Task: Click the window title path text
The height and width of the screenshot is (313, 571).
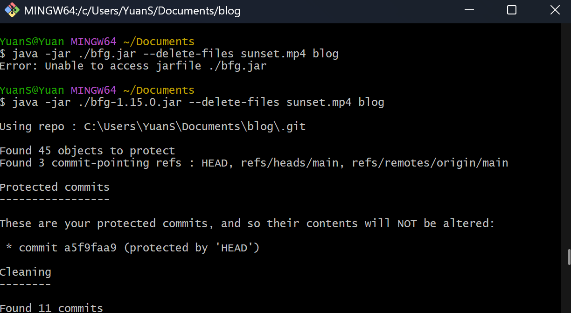Action: coord(132,11)
